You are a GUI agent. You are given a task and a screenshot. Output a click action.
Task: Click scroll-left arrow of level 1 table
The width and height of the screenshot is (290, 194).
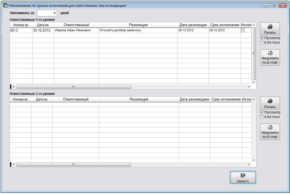(x=14, y=87)
